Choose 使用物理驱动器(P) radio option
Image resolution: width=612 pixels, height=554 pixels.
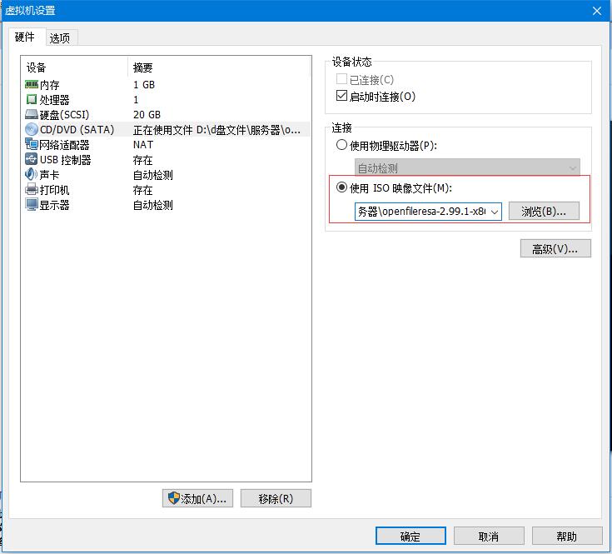coord(341,145)
